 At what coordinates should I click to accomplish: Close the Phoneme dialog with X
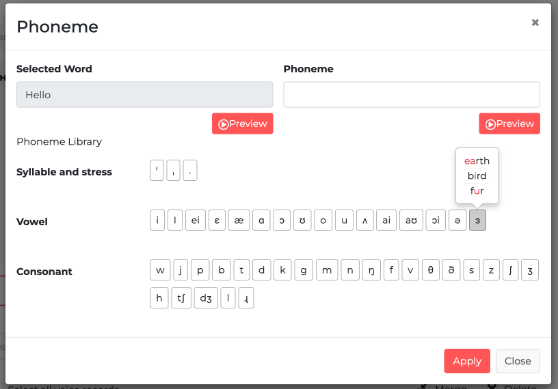(535, 23)
